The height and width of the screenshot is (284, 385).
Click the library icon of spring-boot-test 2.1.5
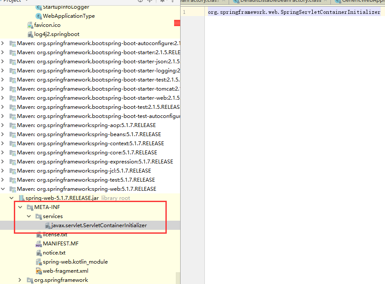[x=13, y=107]
